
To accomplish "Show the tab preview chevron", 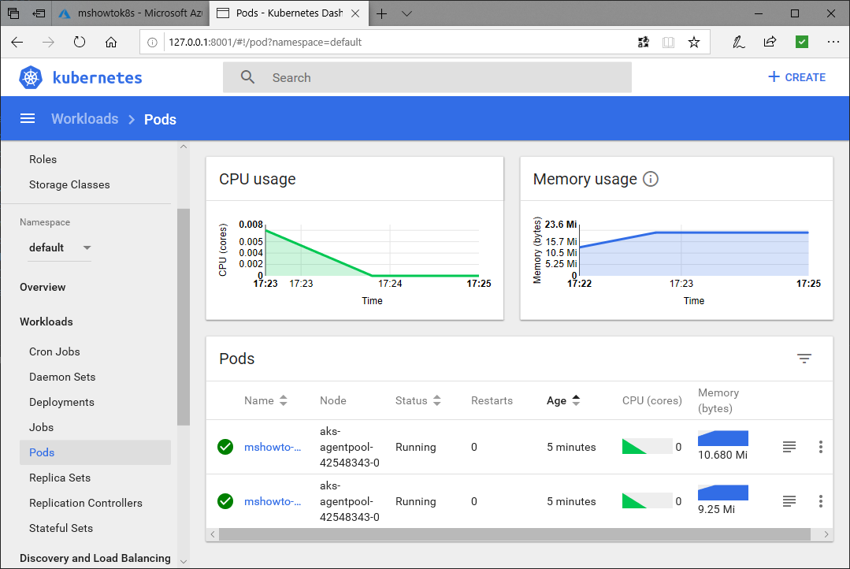I will click(x=406, y=13).
